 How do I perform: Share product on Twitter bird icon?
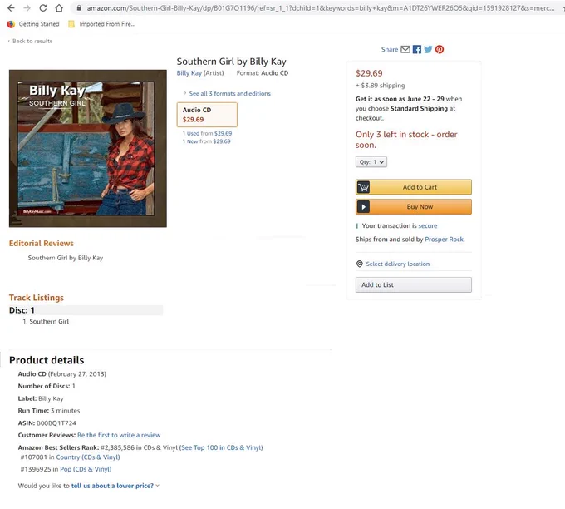pos(428,49)
